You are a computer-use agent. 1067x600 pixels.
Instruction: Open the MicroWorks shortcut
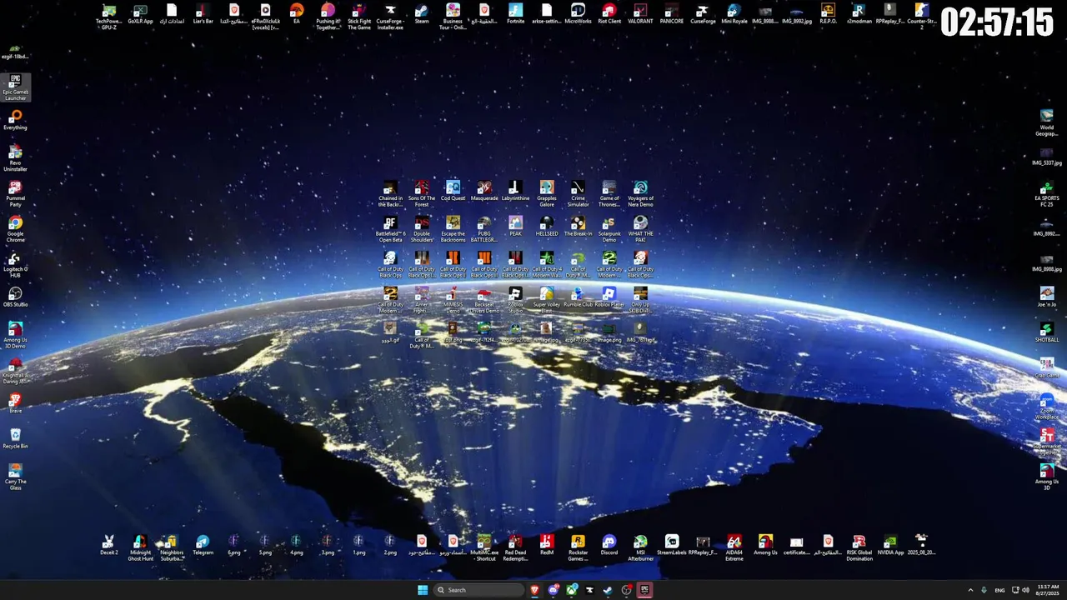[578, 15]
